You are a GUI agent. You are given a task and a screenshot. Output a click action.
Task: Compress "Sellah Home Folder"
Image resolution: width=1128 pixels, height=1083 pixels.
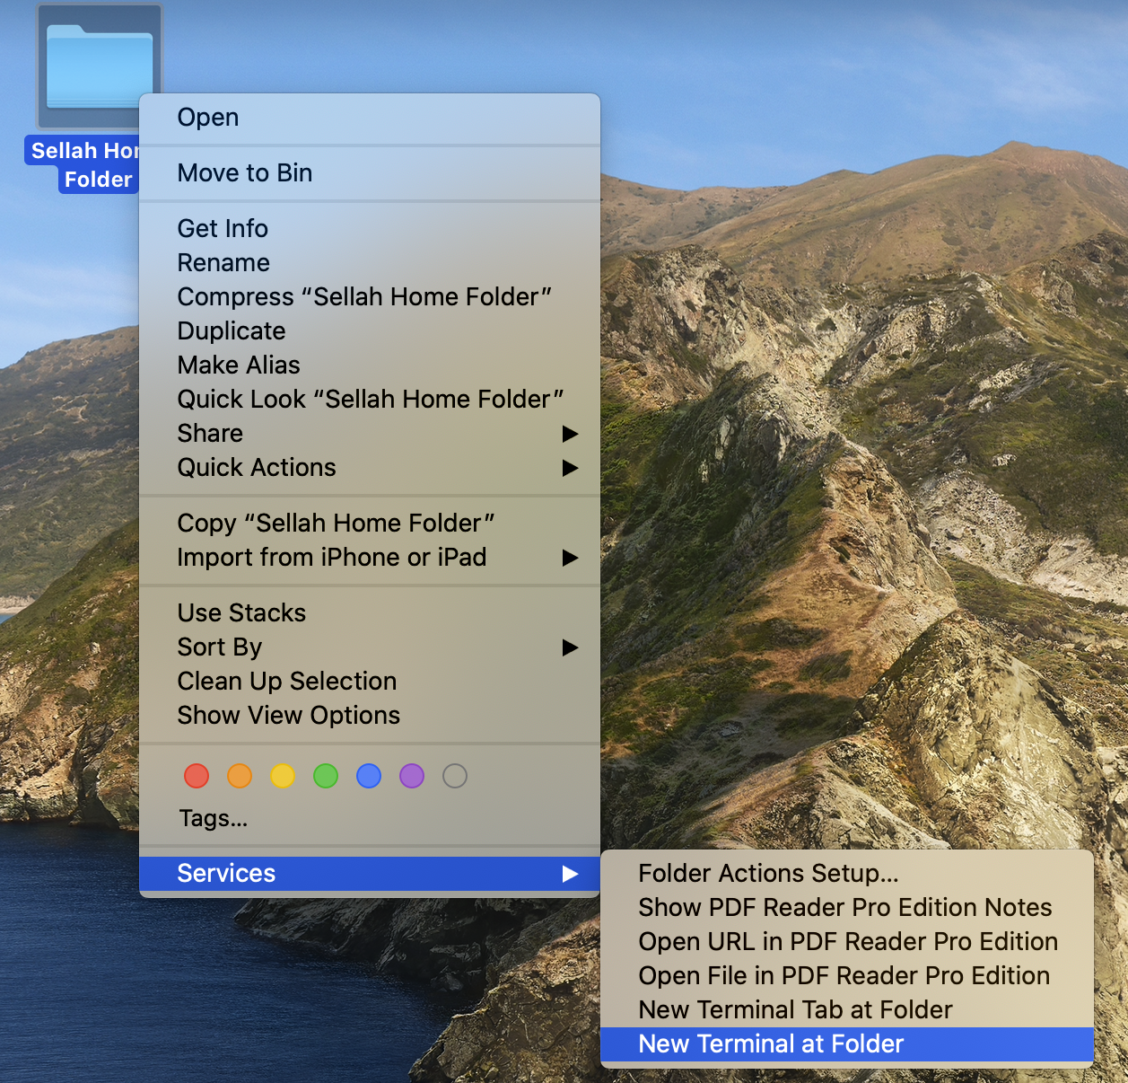click(364, 297)
